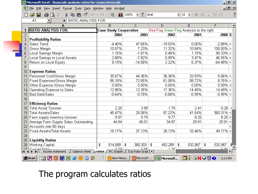Click the horizontal scrollbar right arrow
Screen dimensions: 258x194
click(x=230, y=151)
